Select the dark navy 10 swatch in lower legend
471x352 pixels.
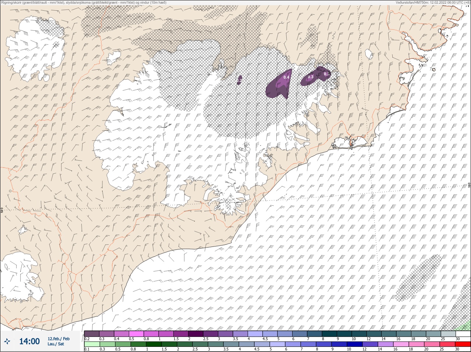click(355, 344)
